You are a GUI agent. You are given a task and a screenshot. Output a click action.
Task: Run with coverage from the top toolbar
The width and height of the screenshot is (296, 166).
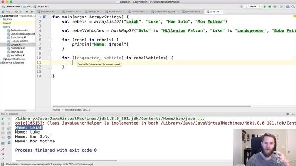(275, 6)
